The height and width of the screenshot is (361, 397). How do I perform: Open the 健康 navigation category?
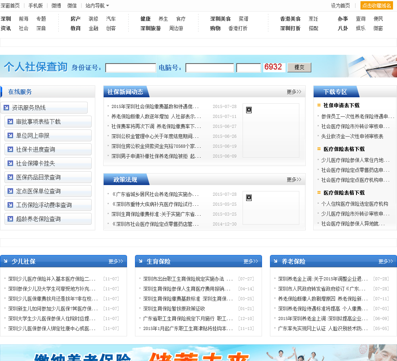click(145, 19)
